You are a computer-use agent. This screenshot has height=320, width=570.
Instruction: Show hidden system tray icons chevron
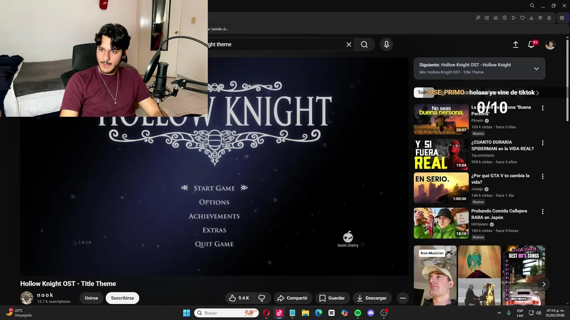click(499, 313)
